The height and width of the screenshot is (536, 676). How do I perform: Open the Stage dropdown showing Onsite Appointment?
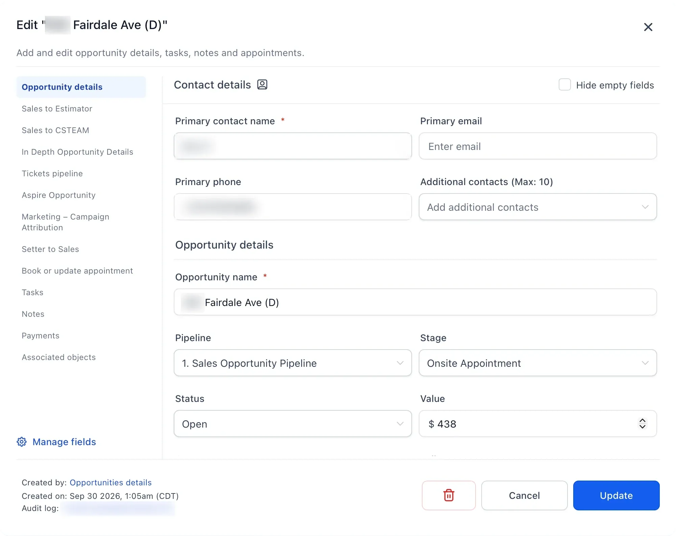(x=538, y=363)
